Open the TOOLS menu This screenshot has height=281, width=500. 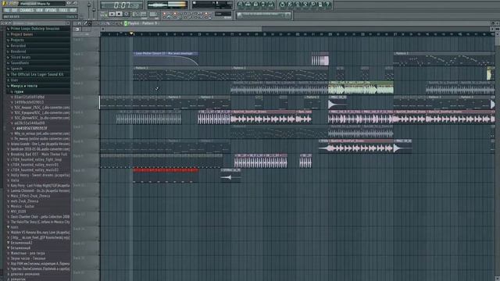[63, 10]
